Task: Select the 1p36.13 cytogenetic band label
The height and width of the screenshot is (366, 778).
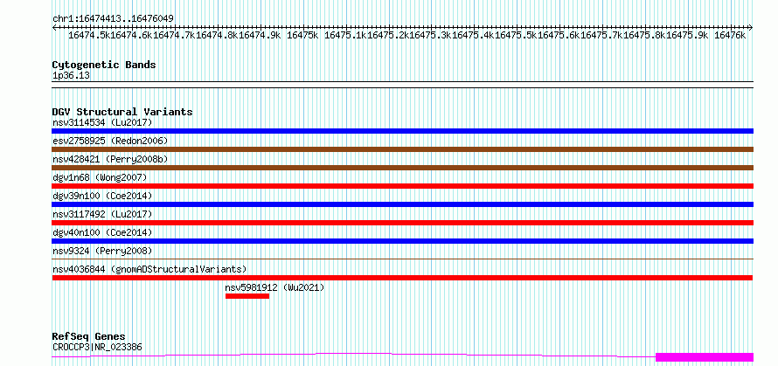Action: pos(71,76)
